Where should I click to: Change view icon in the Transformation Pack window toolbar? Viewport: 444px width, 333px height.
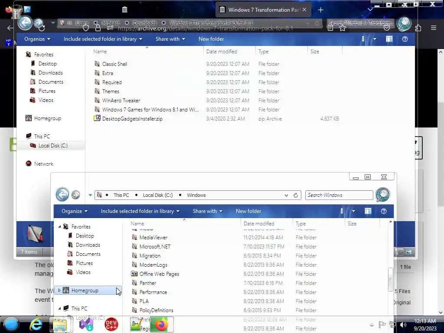point(363,39)
